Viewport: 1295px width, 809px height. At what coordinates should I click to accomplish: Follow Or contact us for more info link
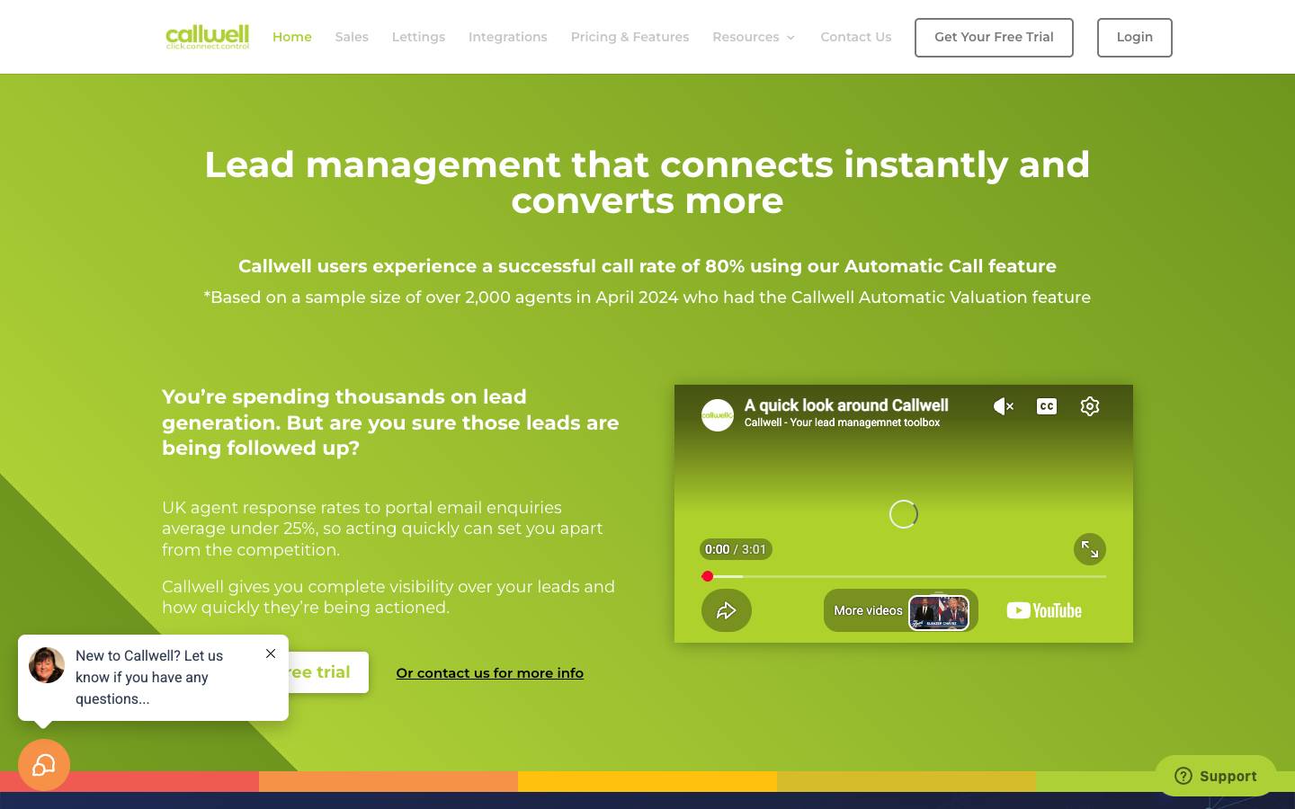pos(490,673)
